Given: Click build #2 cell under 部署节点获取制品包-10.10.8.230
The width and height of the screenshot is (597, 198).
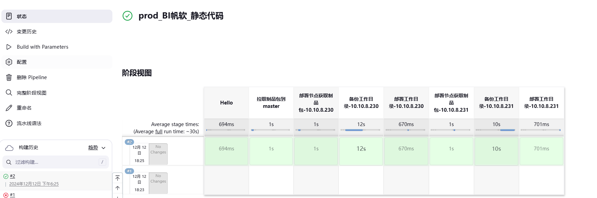Looking at the screenshot, I should 316,151.
